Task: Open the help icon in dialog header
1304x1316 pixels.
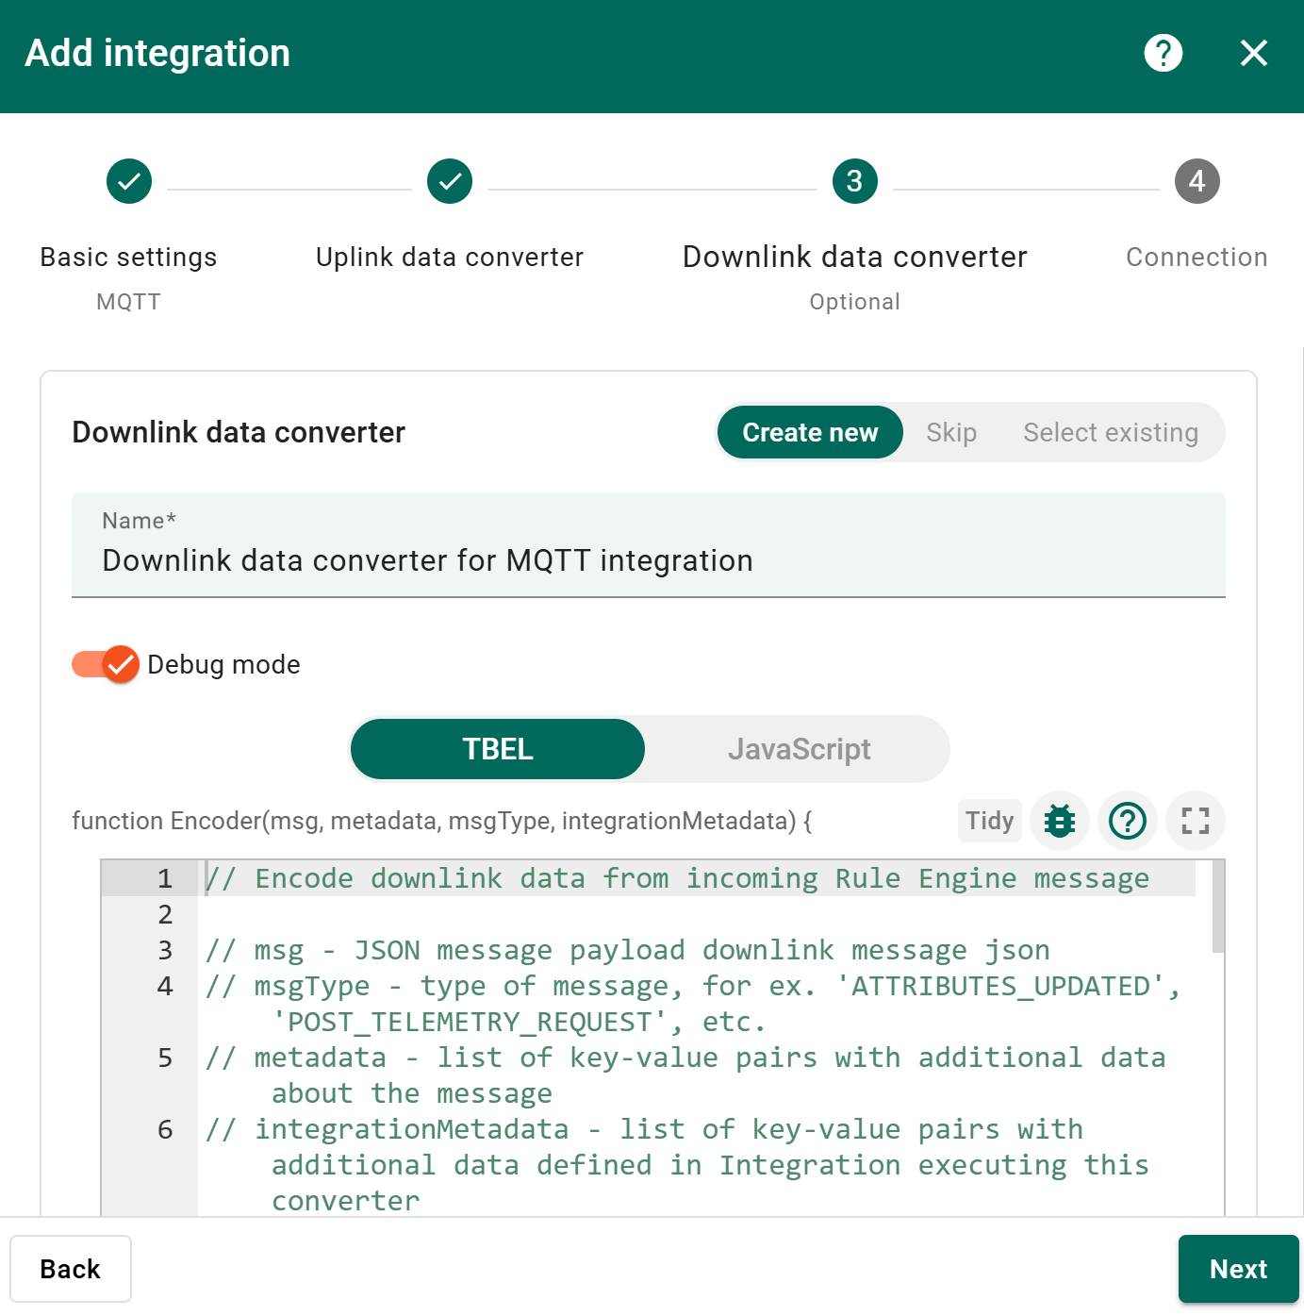Action: tap(1163, 53)
